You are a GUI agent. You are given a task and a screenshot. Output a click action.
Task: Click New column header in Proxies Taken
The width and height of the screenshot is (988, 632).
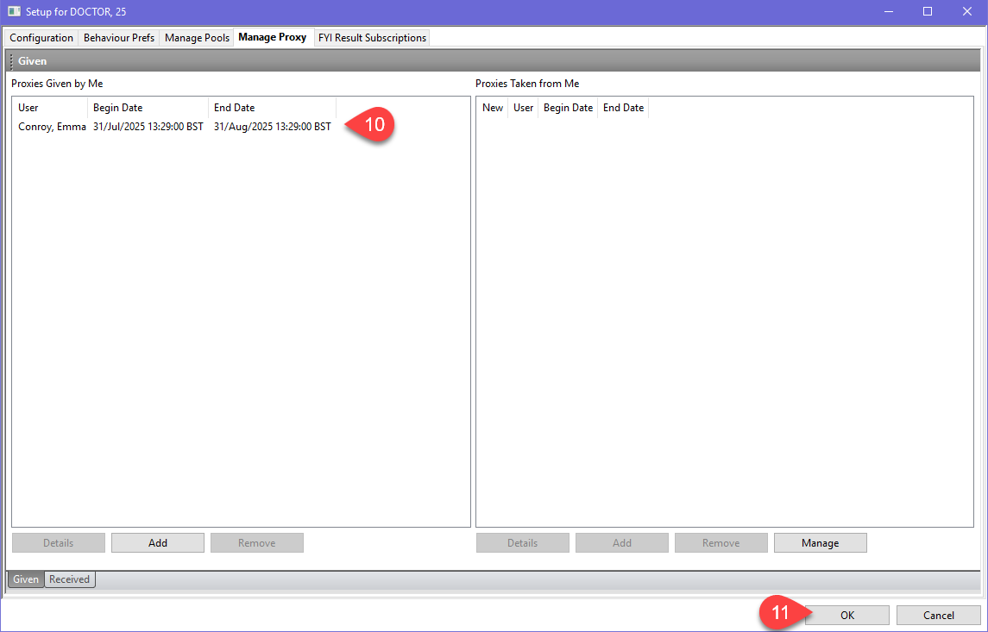point(492,108)
